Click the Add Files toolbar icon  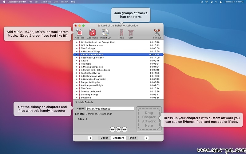pyautogui.click(x=79, y=33)
